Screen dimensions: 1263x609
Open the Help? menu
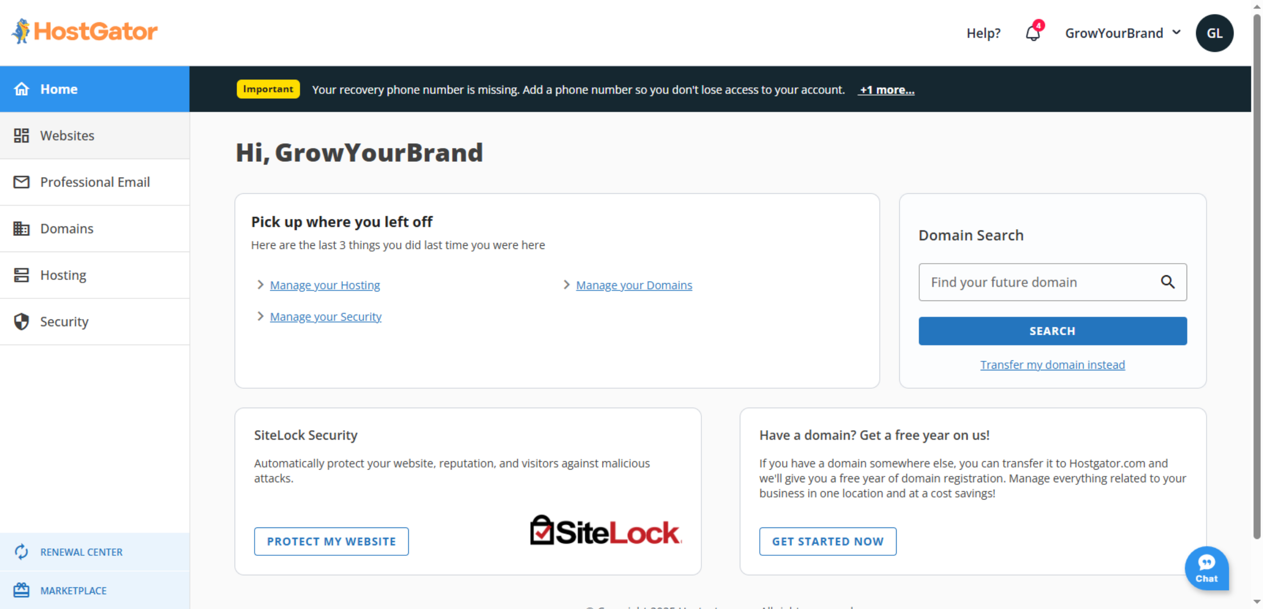point(983,33)
